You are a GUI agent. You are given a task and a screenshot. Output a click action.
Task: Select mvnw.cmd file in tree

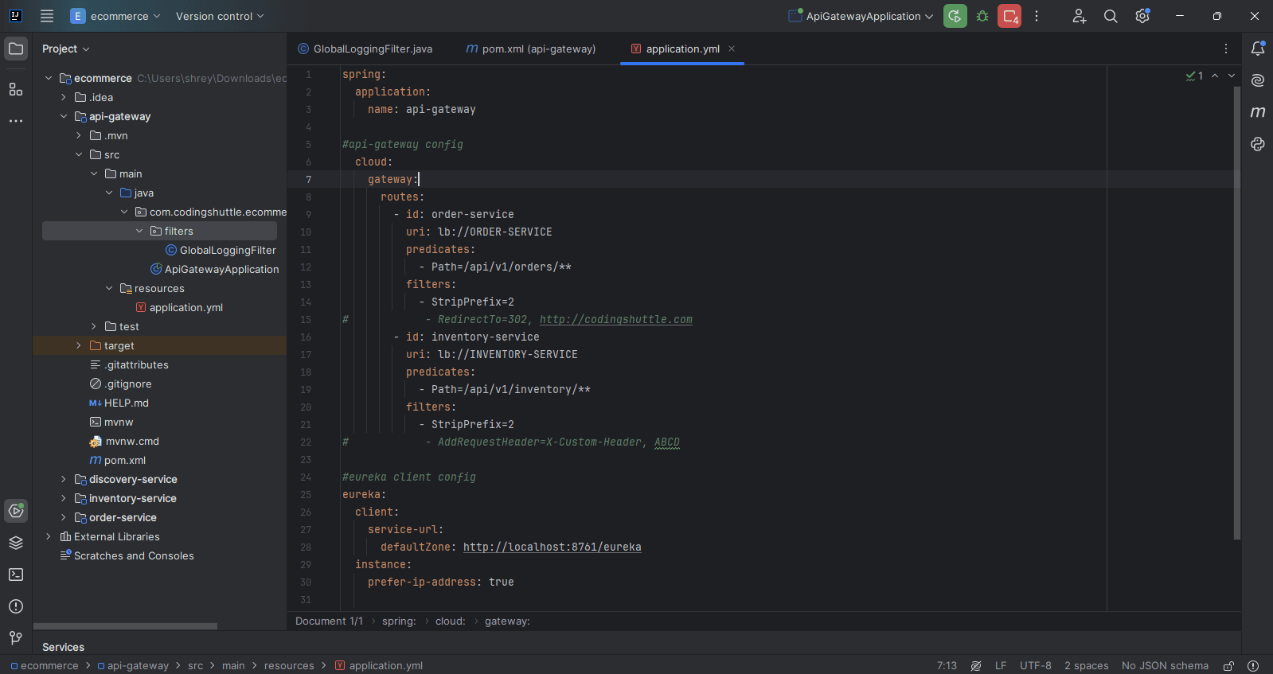tap(124, 441)
